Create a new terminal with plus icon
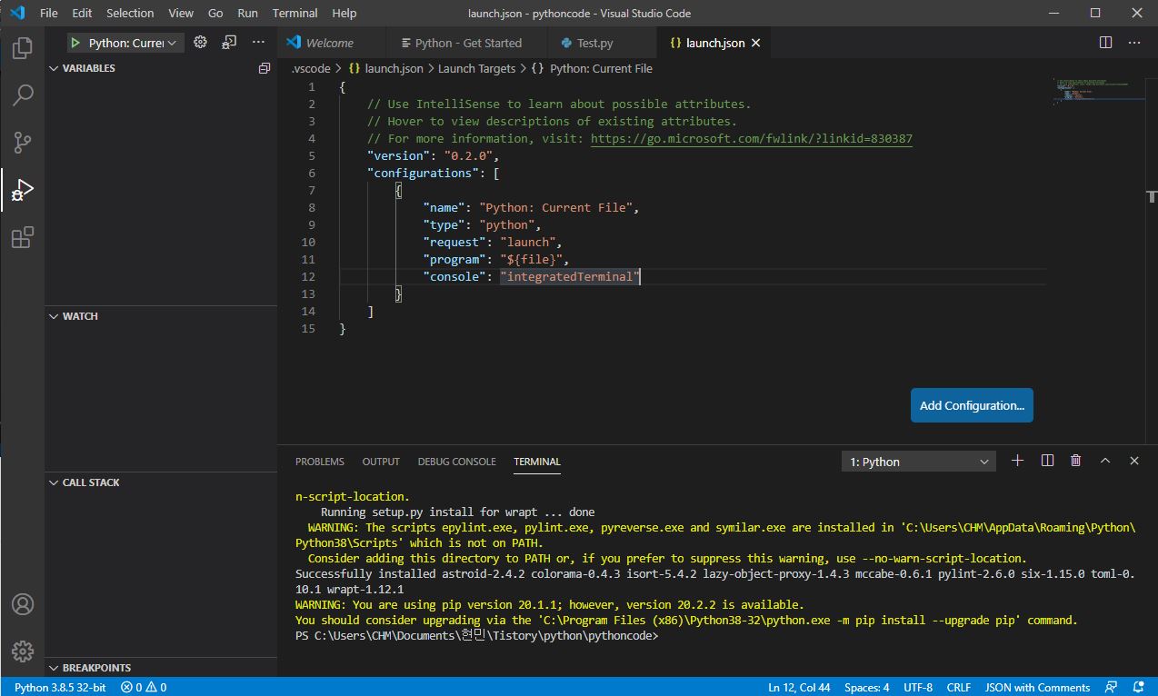Viewport: 1158px width, 696px height. 1018,461
